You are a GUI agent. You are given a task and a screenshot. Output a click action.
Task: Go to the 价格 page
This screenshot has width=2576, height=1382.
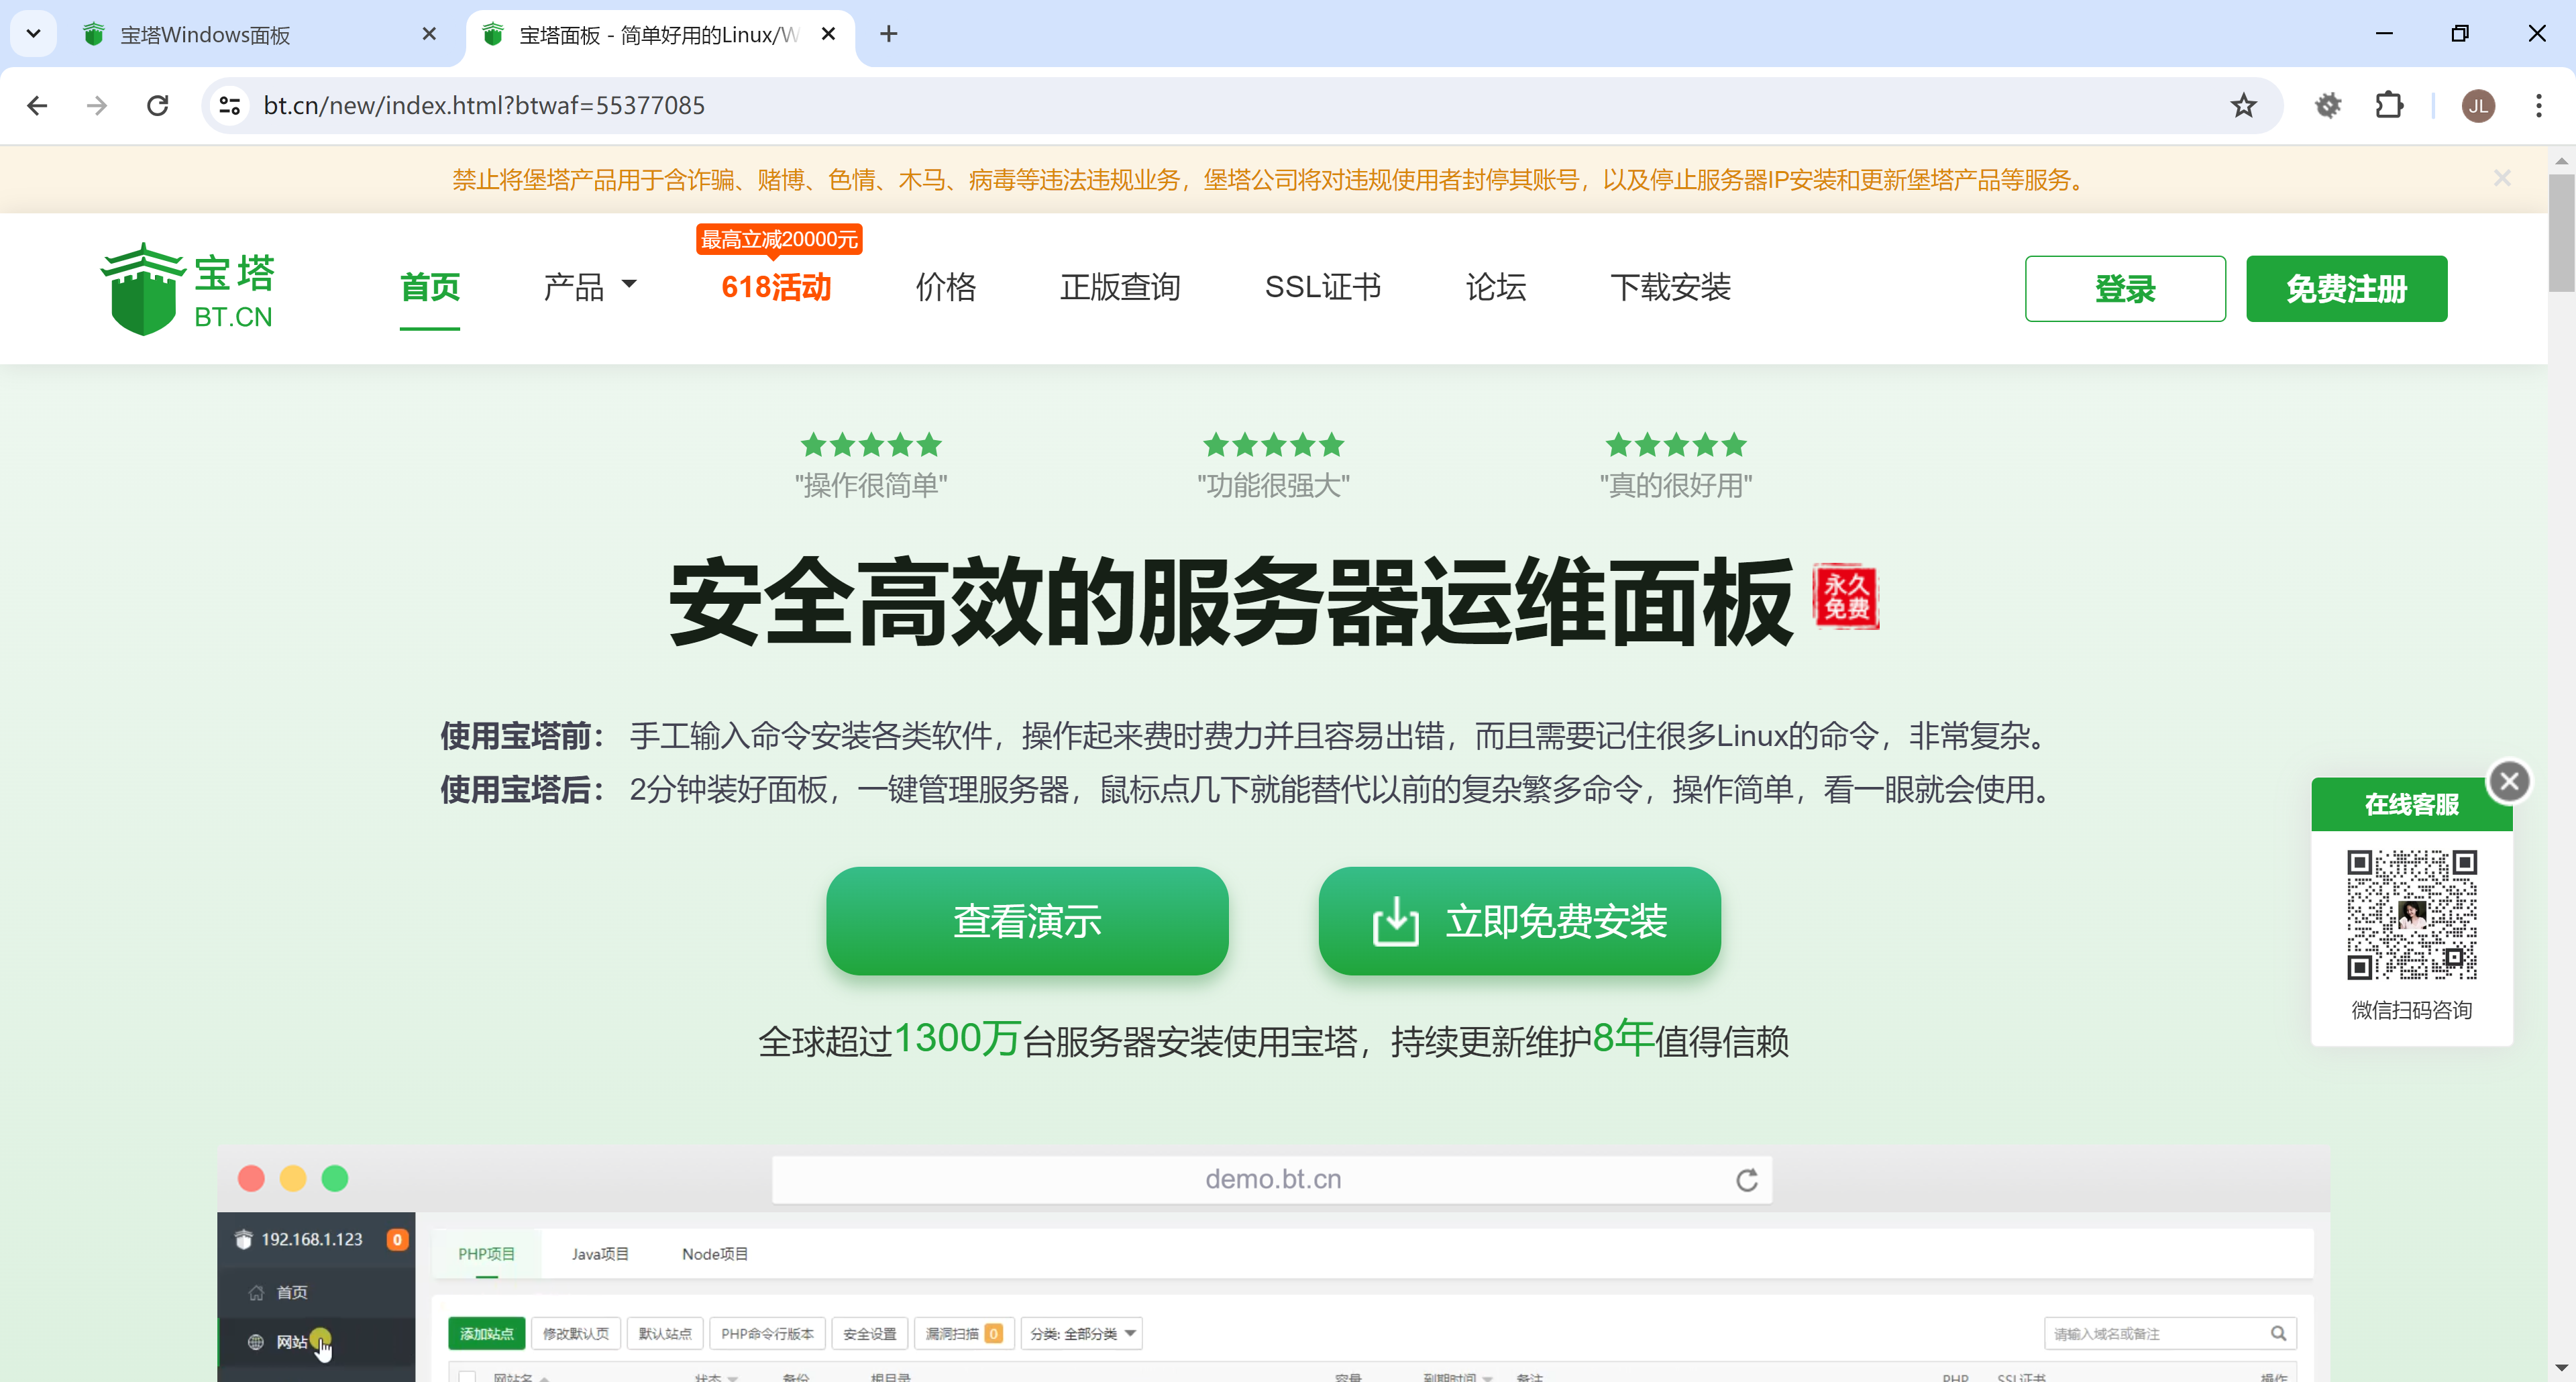click(946, 288)
